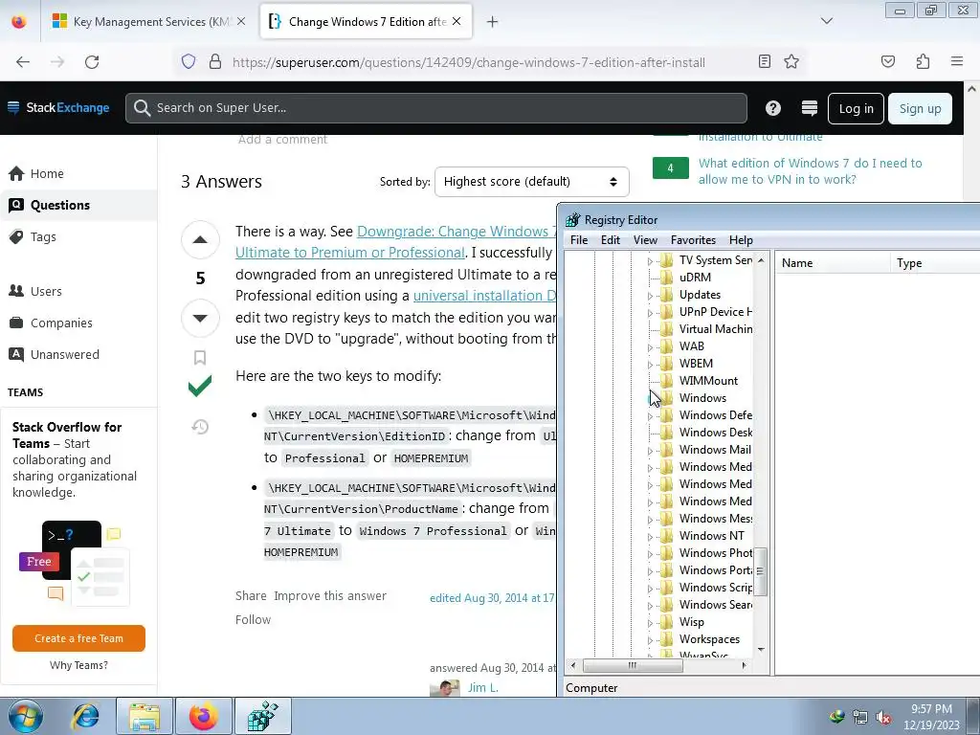Open Firefox hamburger application menu
980x735 pixels.
[x=956, y=61]
